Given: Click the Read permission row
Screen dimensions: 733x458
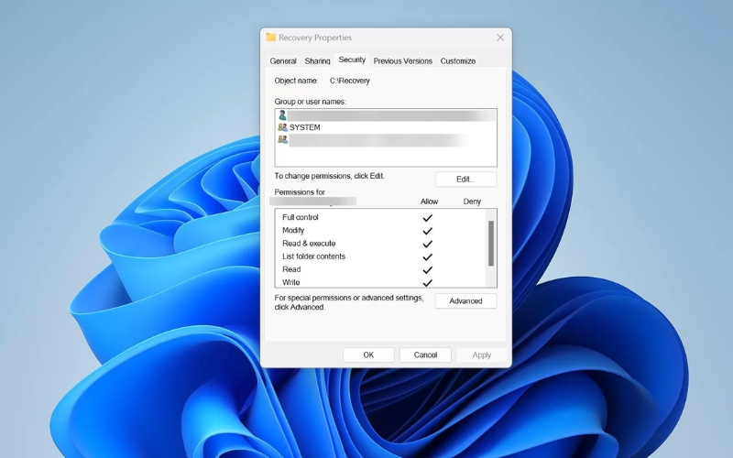Looking at the screenshot, I should (x=380, y=269).
